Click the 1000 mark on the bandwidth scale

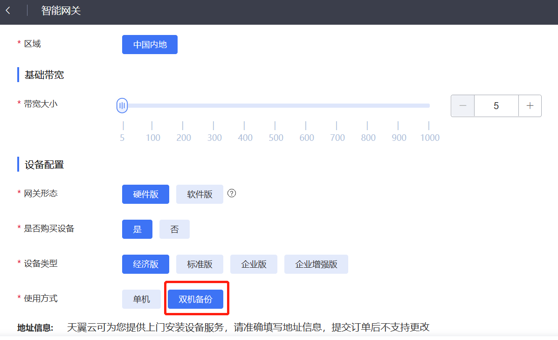[x=429, y=138]
